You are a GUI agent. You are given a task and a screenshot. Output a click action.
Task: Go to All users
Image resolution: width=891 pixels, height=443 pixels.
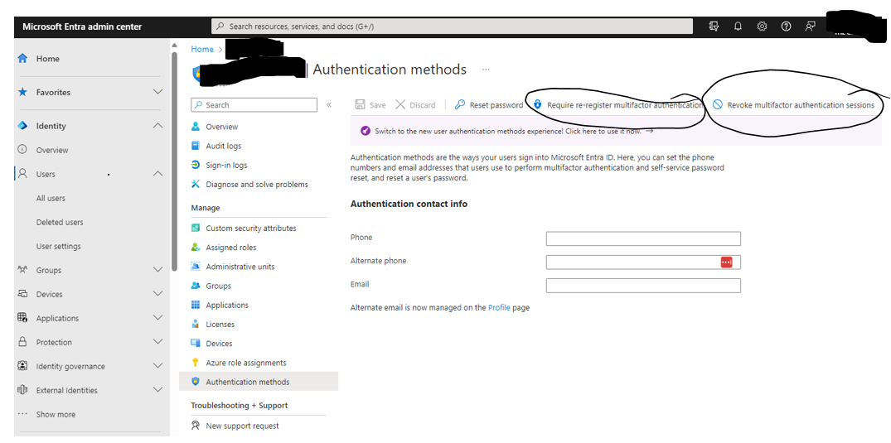(51, 198)
